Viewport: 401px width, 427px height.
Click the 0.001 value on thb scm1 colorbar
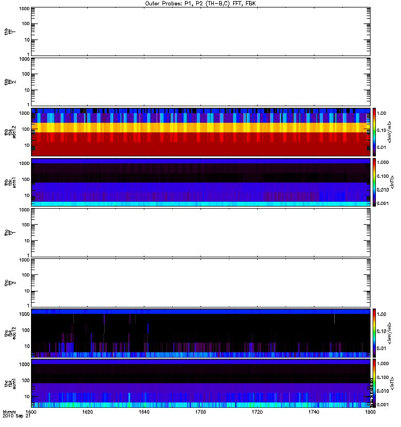coord(383,203)
